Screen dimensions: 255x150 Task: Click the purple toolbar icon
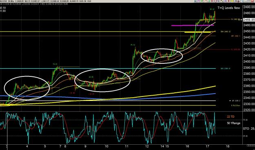coord(199,1)
